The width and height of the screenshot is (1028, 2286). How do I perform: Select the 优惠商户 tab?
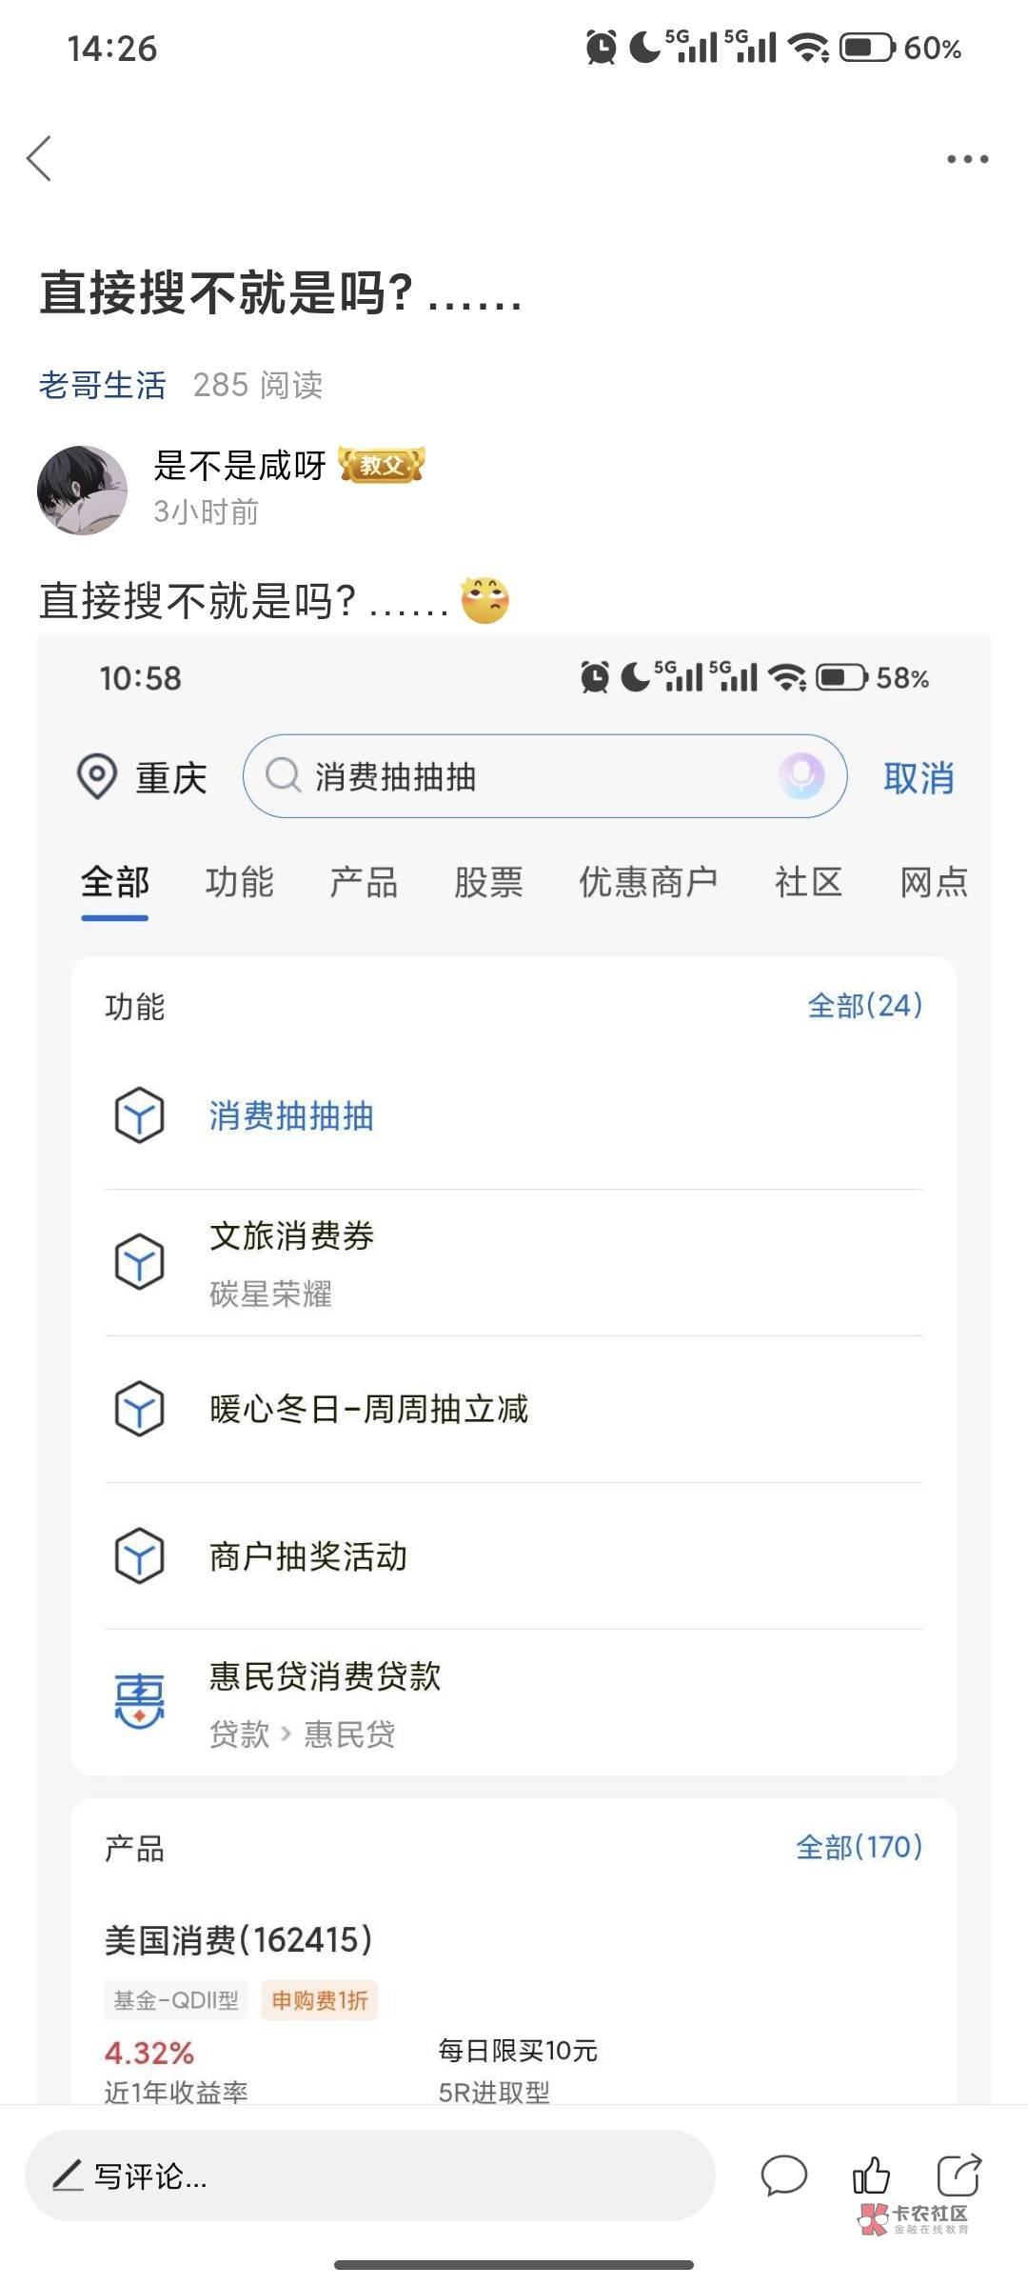(x=648, y=882)
